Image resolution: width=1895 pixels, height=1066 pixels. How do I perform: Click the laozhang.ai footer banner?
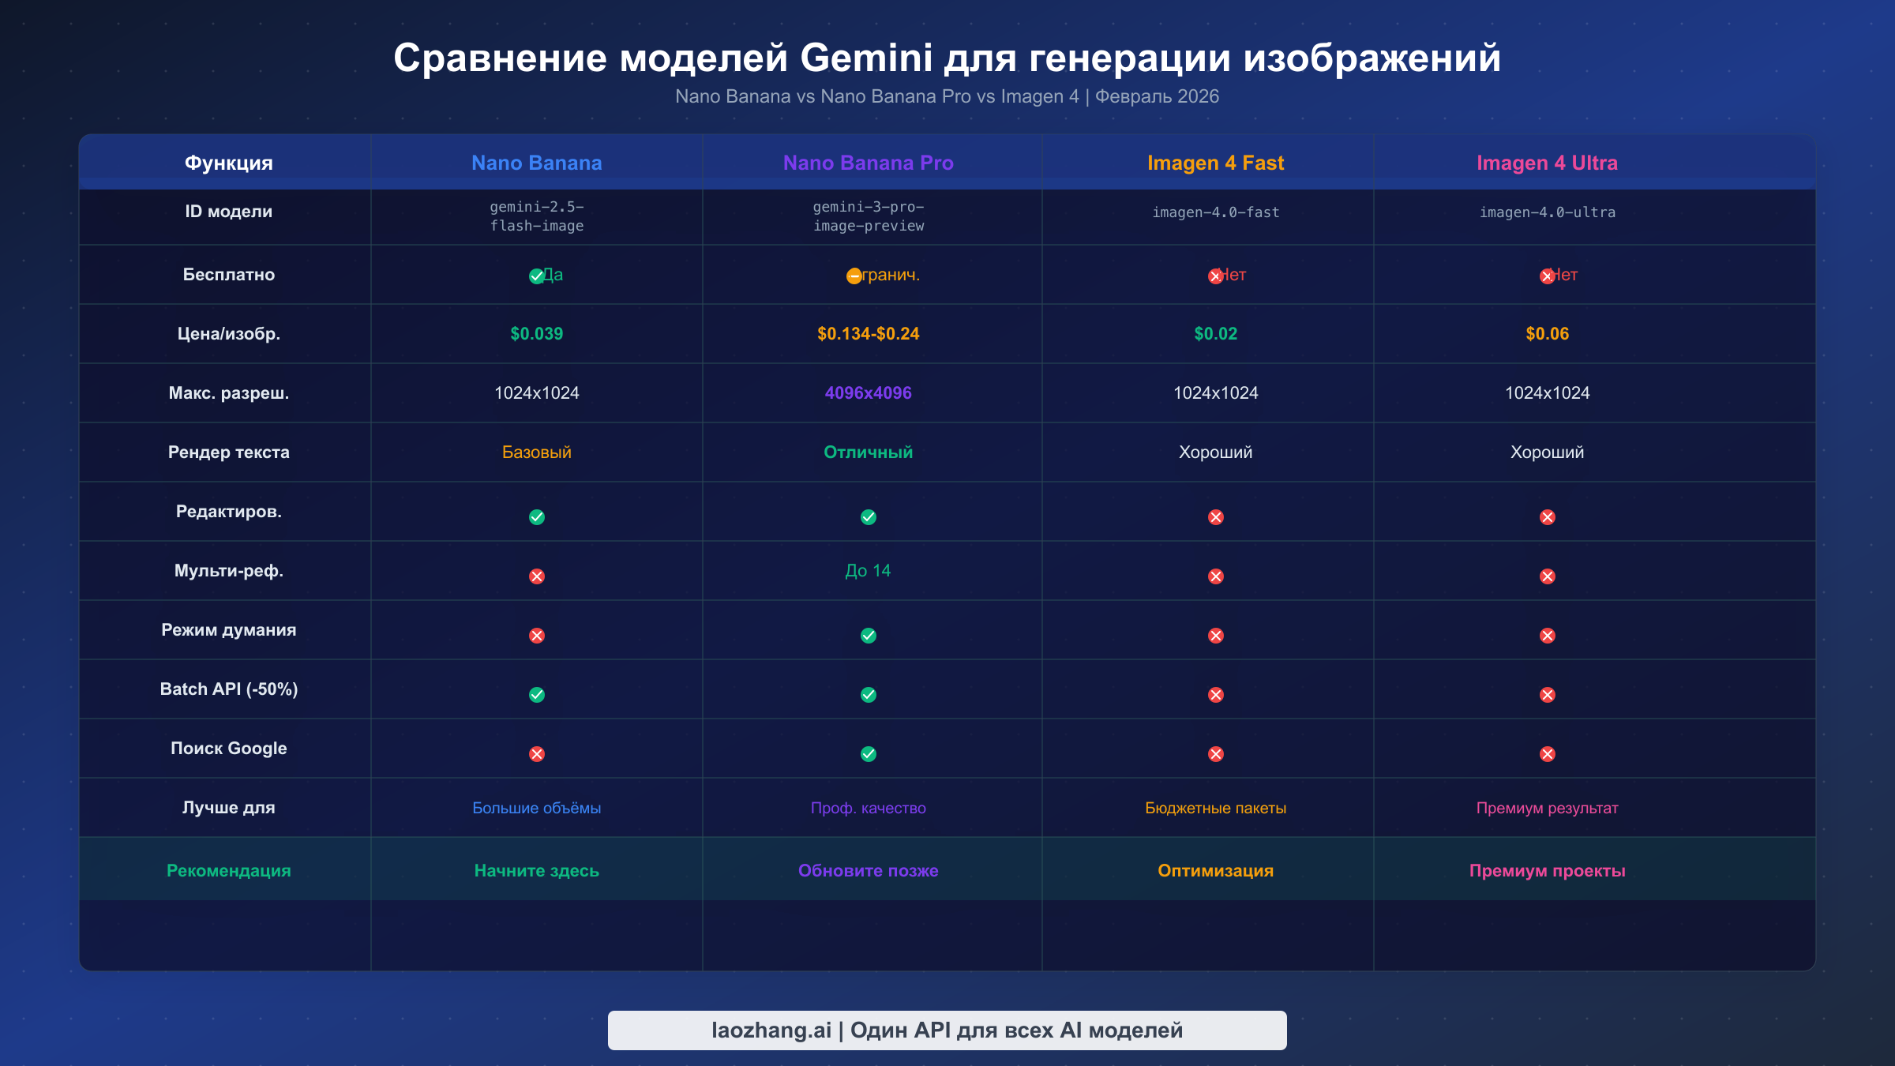947,1030
